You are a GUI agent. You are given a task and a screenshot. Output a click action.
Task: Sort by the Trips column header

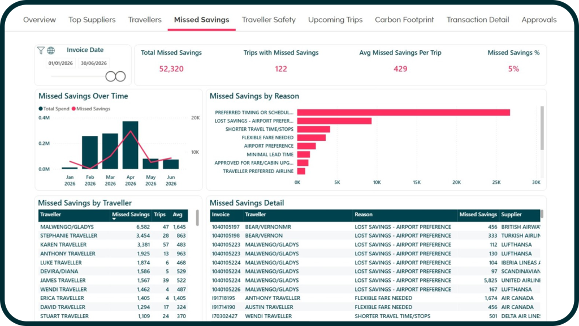tap(160, 215)
